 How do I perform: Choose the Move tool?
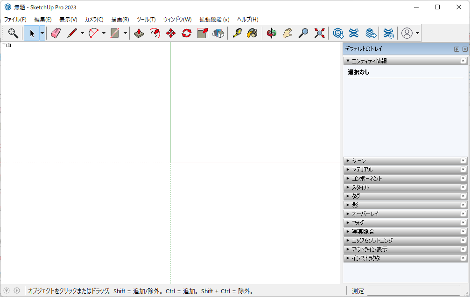(171, 33)
